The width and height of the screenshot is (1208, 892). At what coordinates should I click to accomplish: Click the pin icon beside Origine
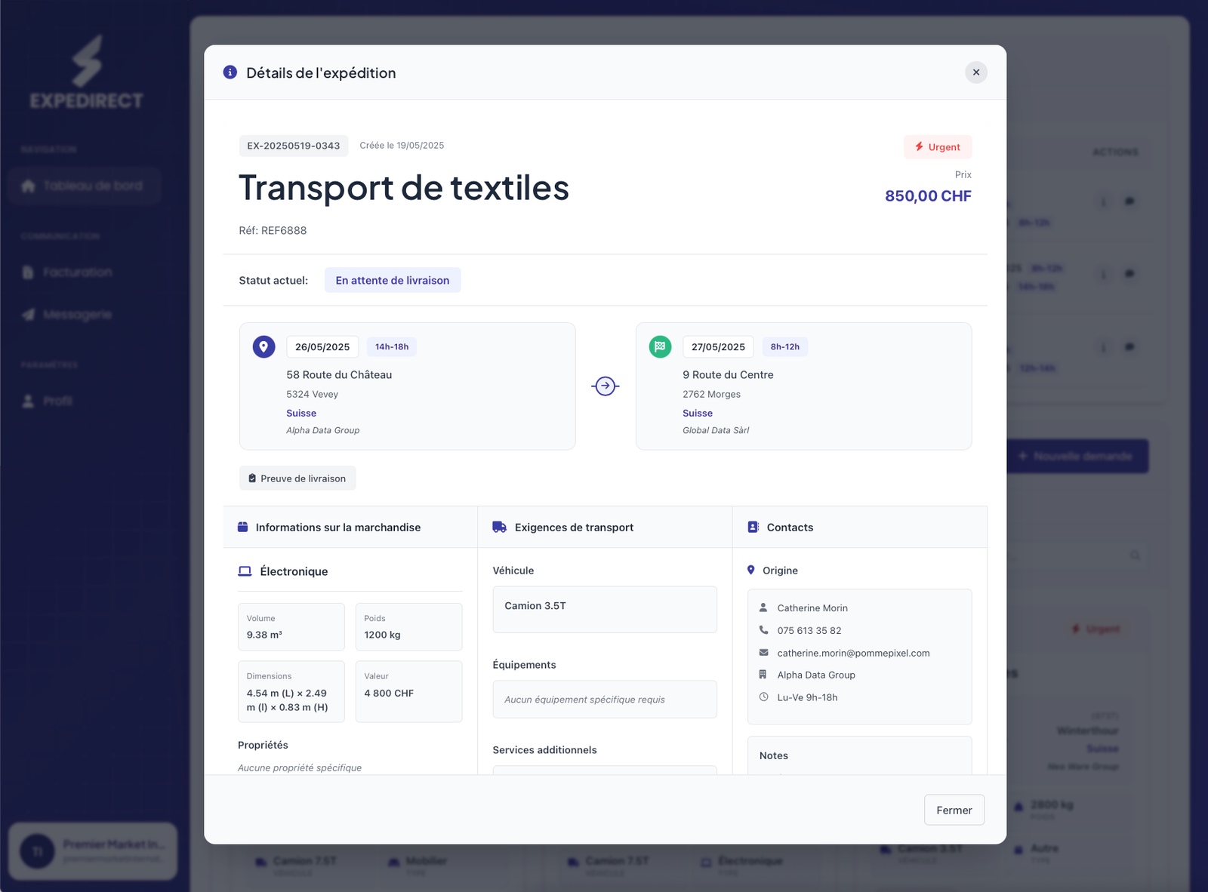click(x=751, y=571)
